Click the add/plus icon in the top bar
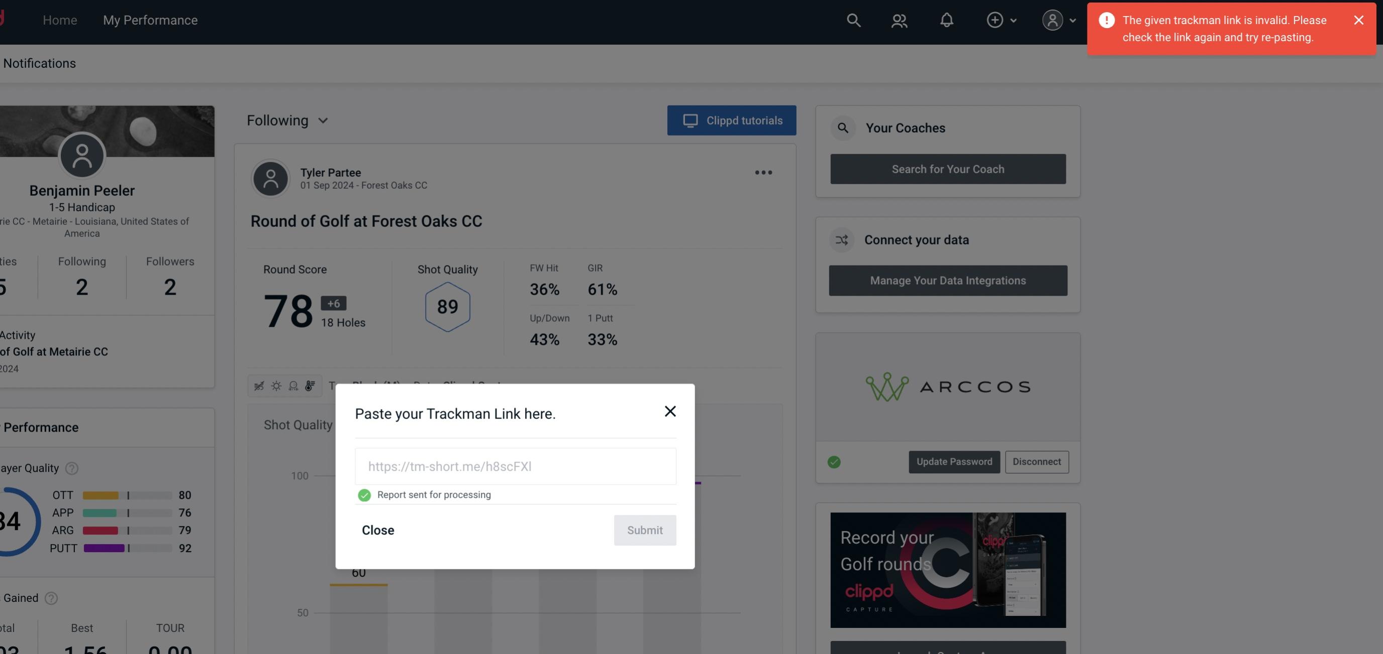 coord(995,20)
